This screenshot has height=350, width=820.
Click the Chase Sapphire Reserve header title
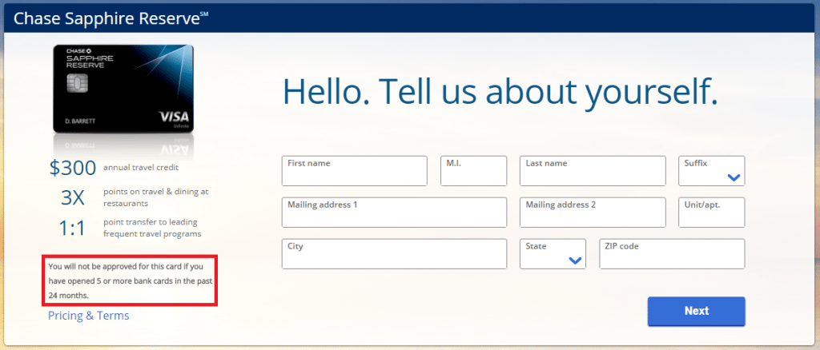[111, 18]
